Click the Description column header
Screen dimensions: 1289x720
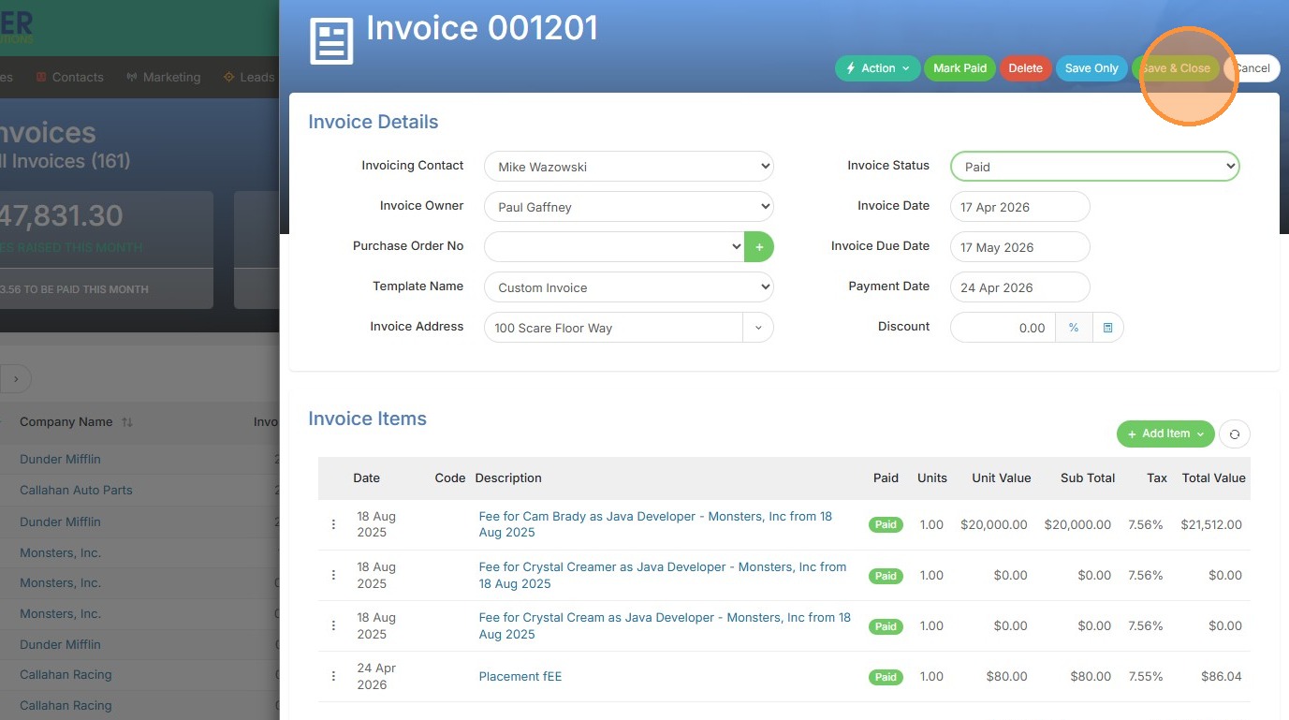(x=508, y=478)
